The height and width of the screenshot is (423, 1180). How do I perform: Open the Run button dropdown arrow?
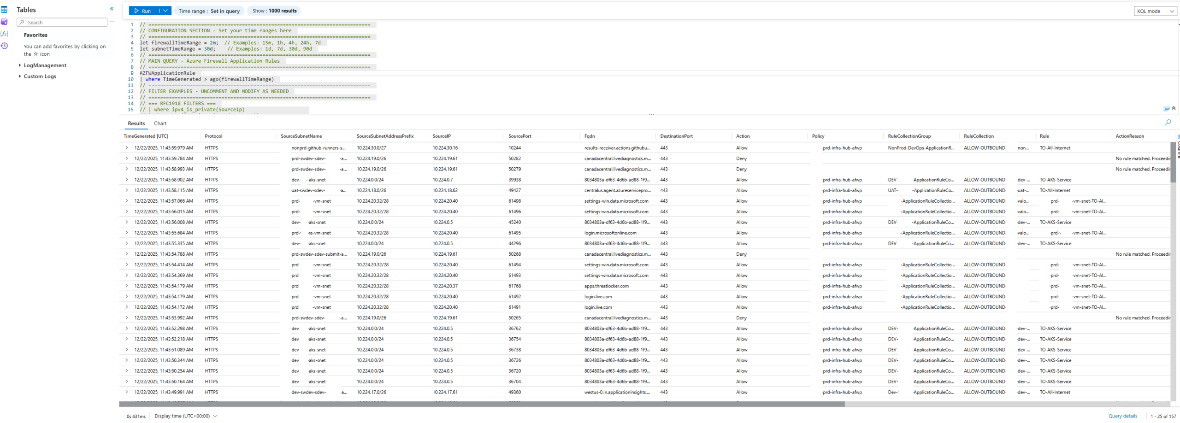(165, 11)
